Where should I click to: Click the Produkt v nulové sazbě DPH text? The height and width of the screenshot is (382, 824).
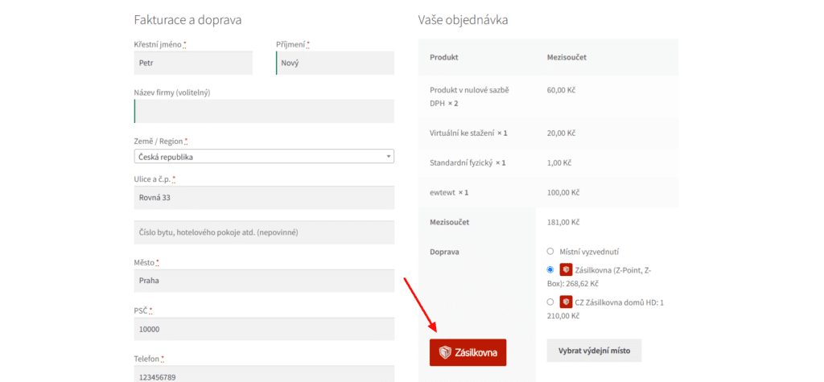pos(469,97)
